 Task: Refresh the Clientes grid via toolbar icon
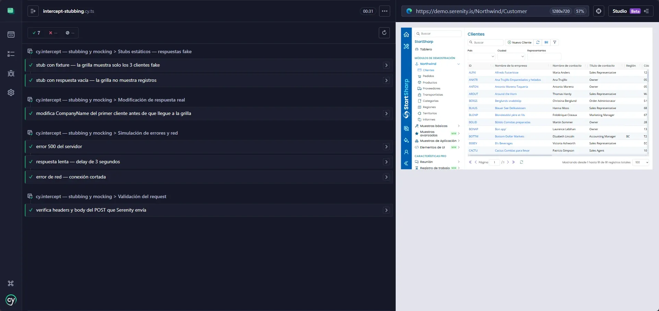(538, 42)
